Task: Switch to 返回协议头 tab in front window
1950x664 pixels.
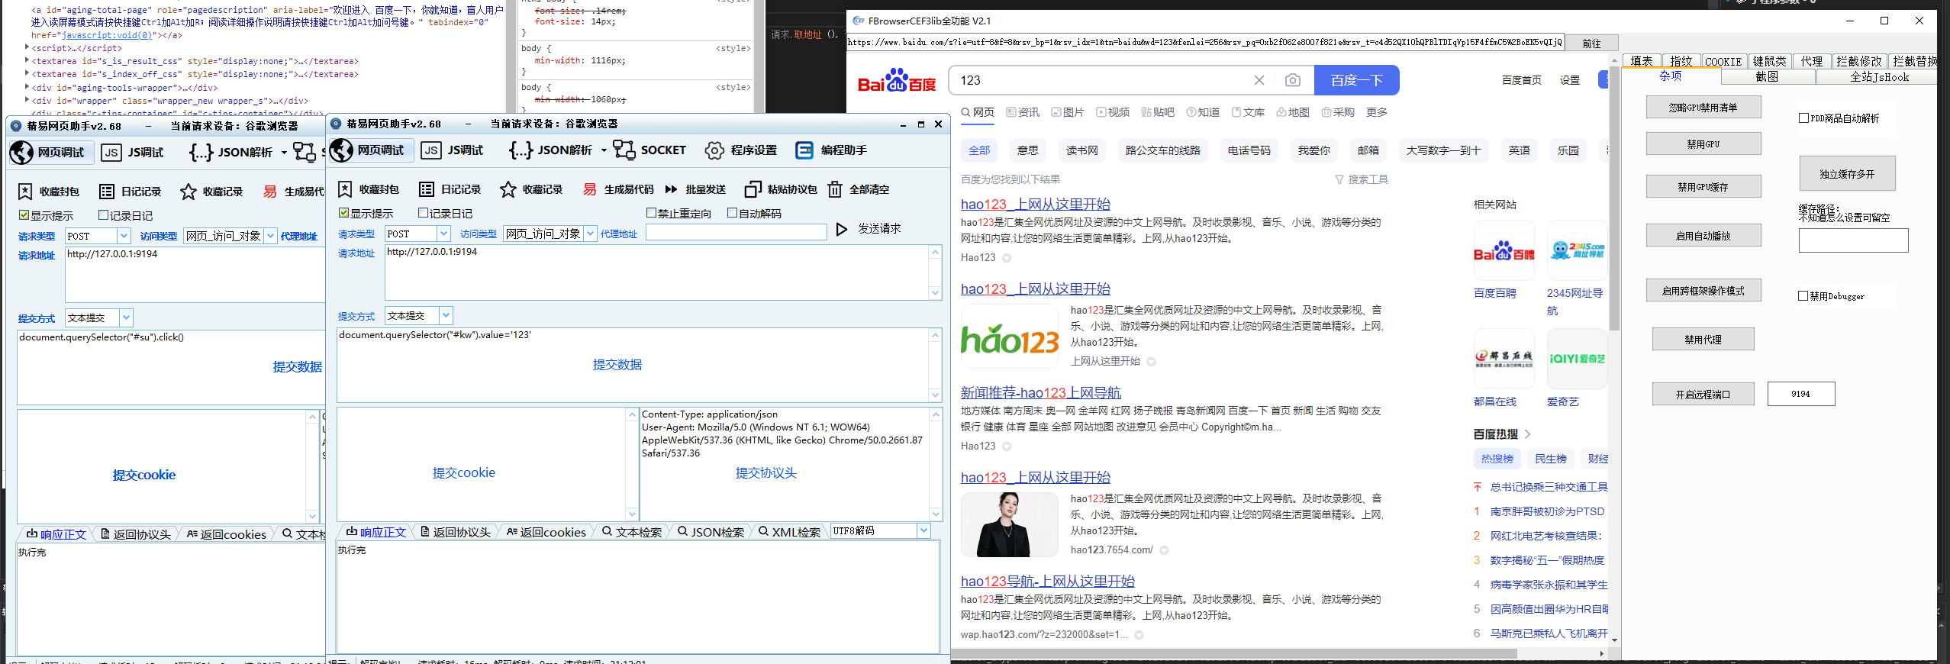Action: 455,532
